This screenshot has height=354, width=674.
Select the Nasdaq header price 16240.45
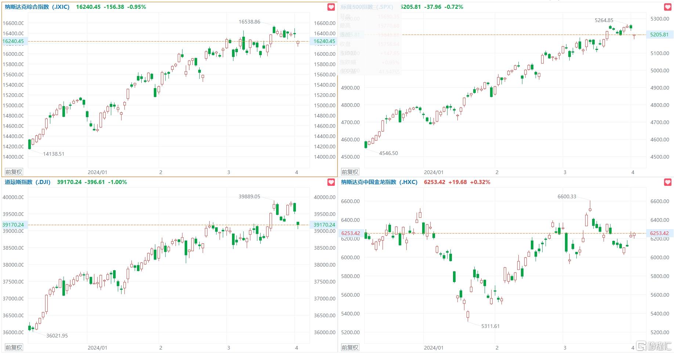pos(88,7)
